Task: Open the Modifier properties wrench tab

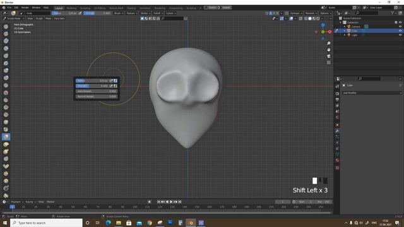Action: [337, 131]
